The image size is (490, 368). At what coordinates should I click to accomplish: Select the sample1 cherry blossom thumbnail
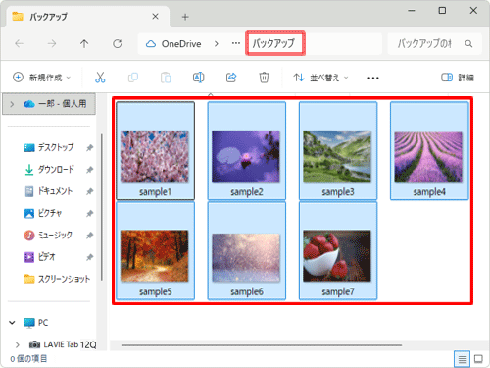coord(155,151)
